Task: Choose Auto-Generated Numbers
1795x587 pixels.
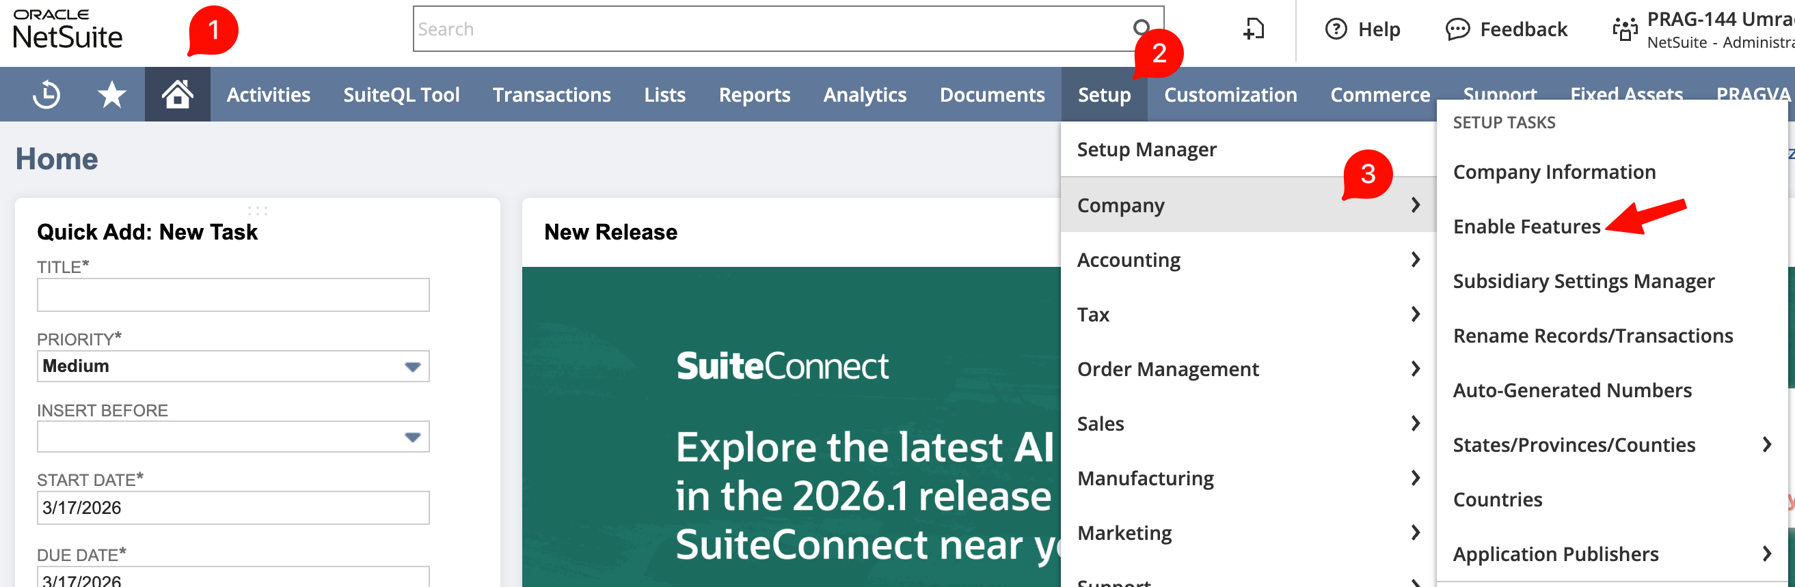Action: pos(1572,390)
